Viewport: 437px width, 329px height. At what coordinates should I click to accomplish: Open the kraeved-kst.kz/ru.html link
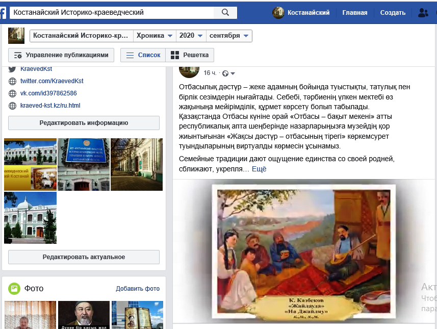50,106
